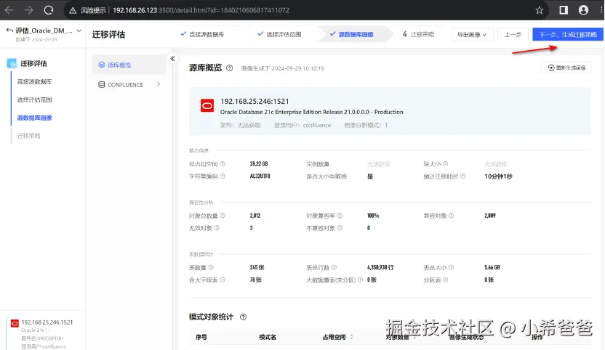The image size is (605, 350).
Task: Click the help icon beside 总占用空间
Action: pos(223,164)
